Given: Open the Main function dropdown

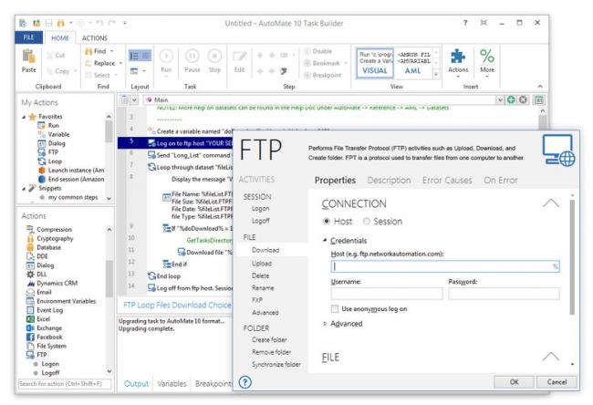Looking at the screenshot, I should click(500, 99).
